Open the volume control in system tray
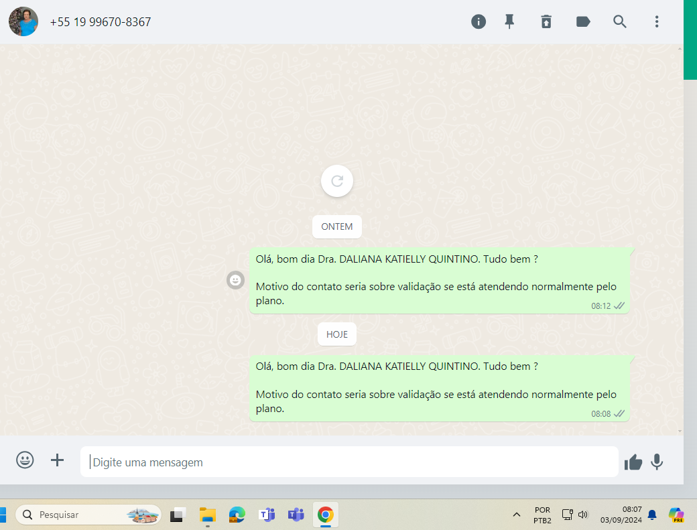The width and height of the screenshot is (697, 530). point(583,515)
